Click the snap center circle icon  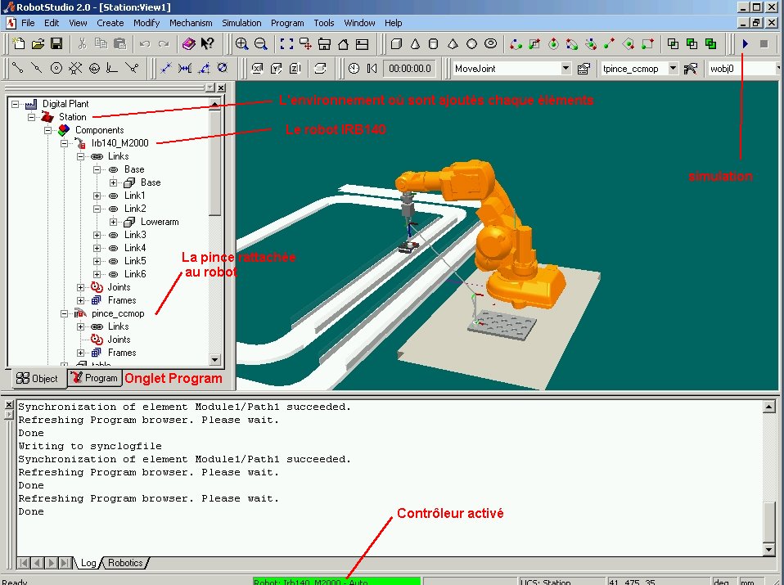click(56, 68)
